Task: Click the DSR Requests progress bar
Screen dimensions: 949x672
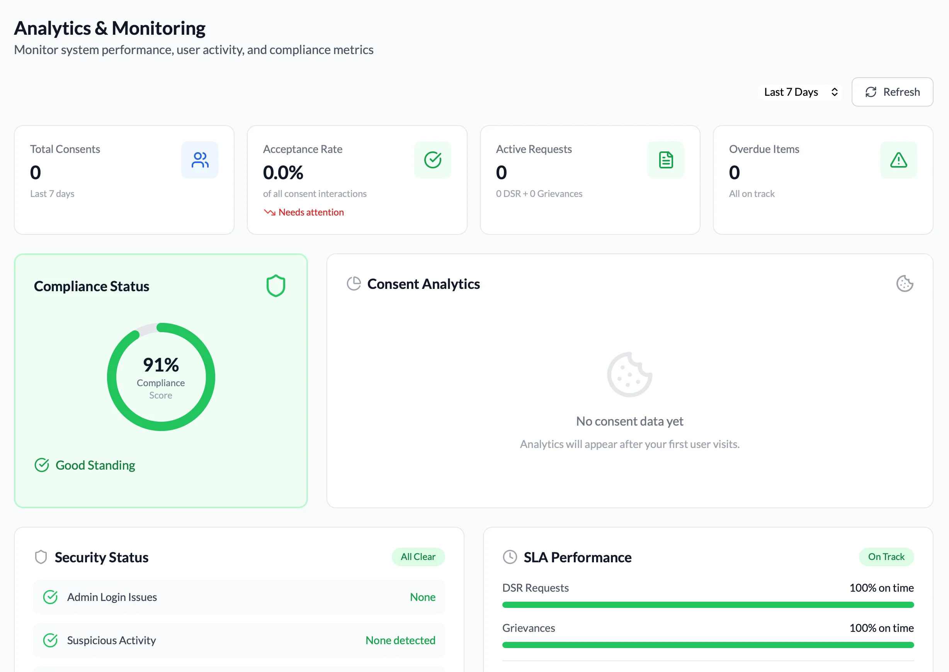Action: click(708, 604)
